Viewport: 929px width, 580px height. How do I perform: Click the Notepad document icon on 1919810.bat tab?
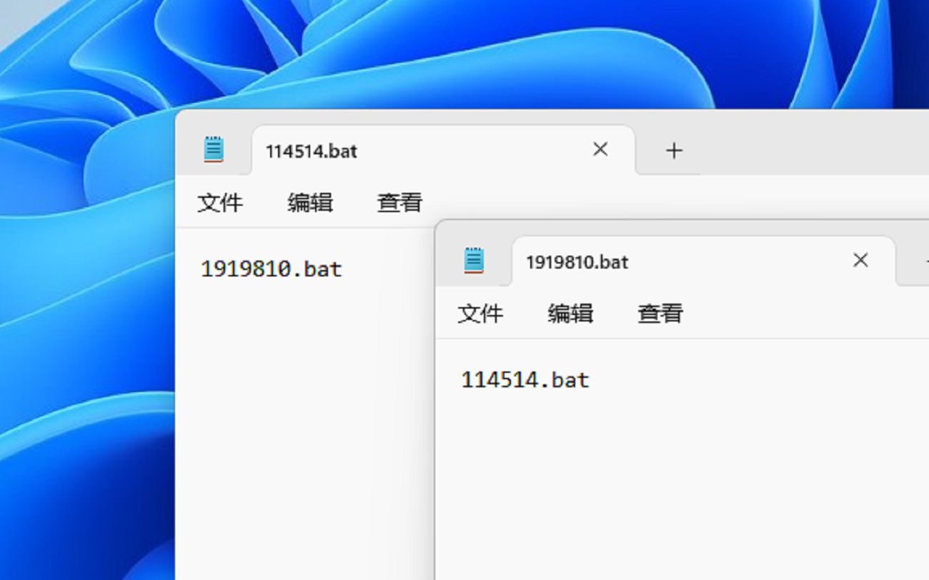[x=474, y=260]
